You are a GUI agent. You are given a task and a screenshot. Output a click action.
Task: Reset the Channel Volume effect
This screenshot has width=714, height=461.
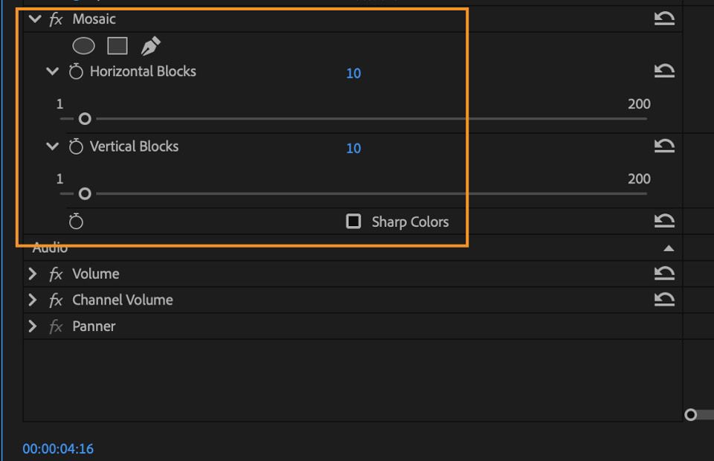(x=664, y=300)
